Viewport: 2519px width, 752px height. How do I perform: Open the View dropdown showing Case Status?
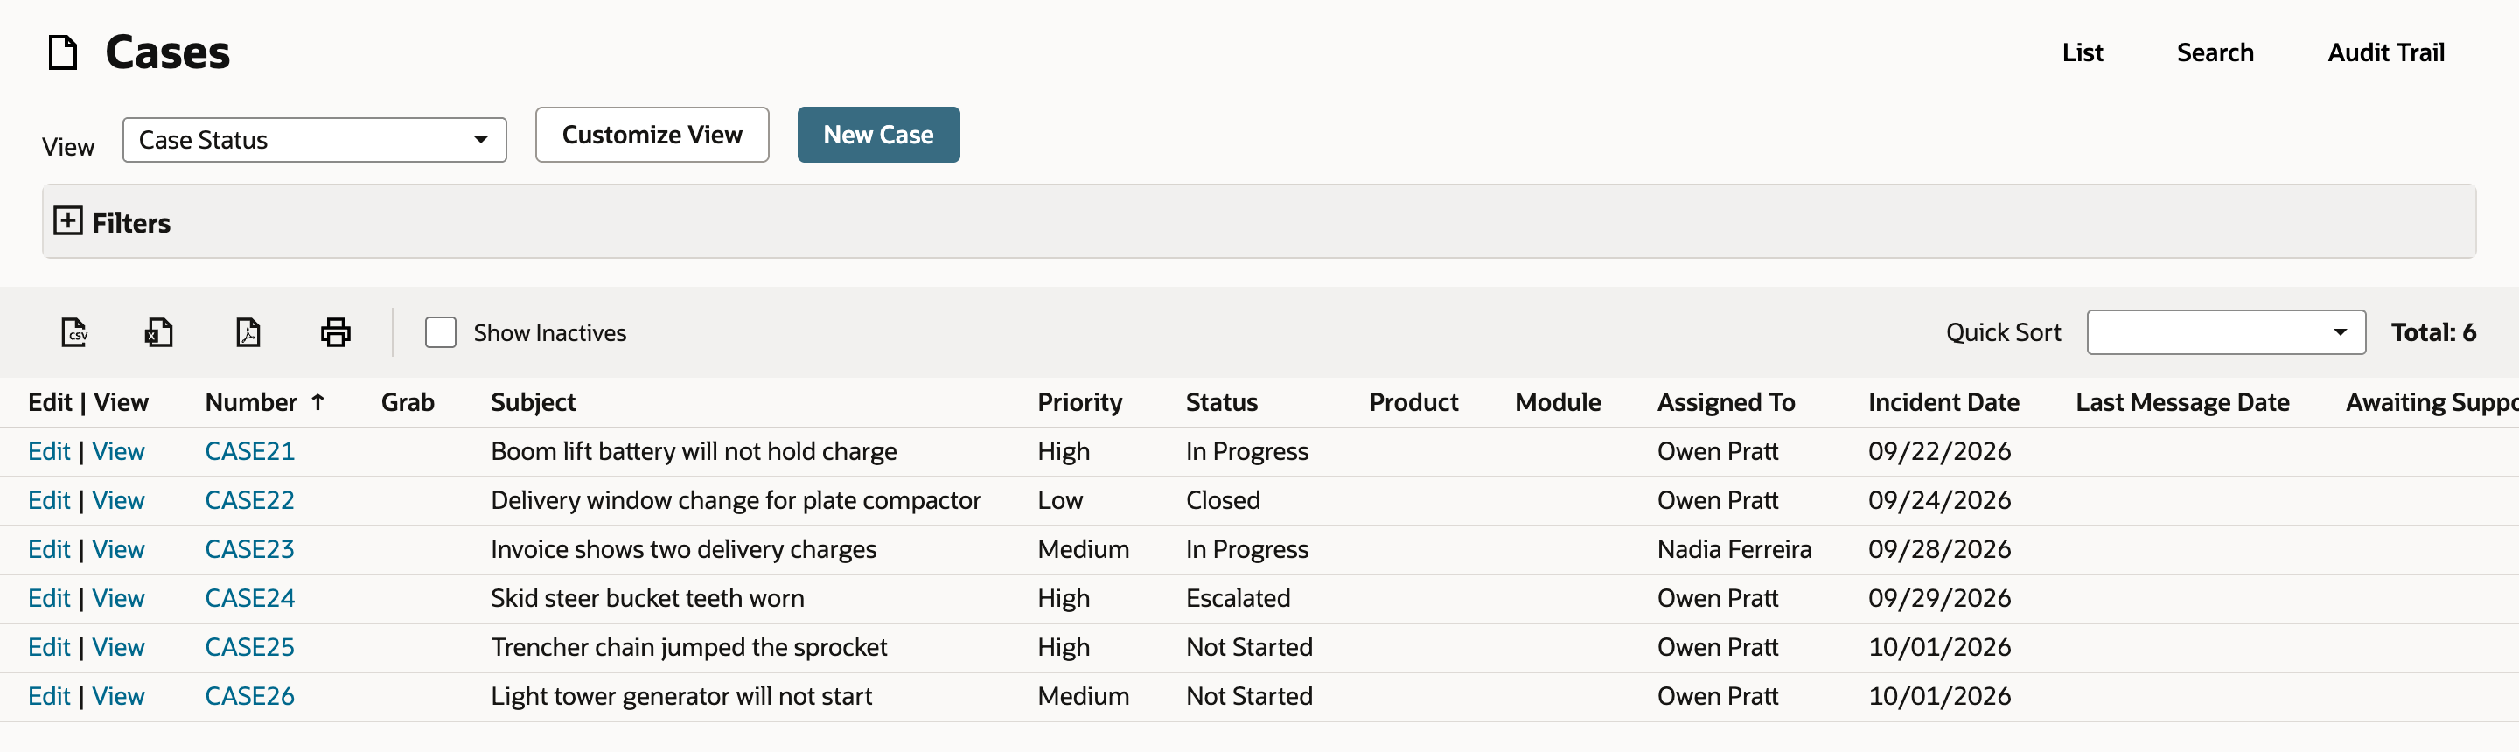314,140
